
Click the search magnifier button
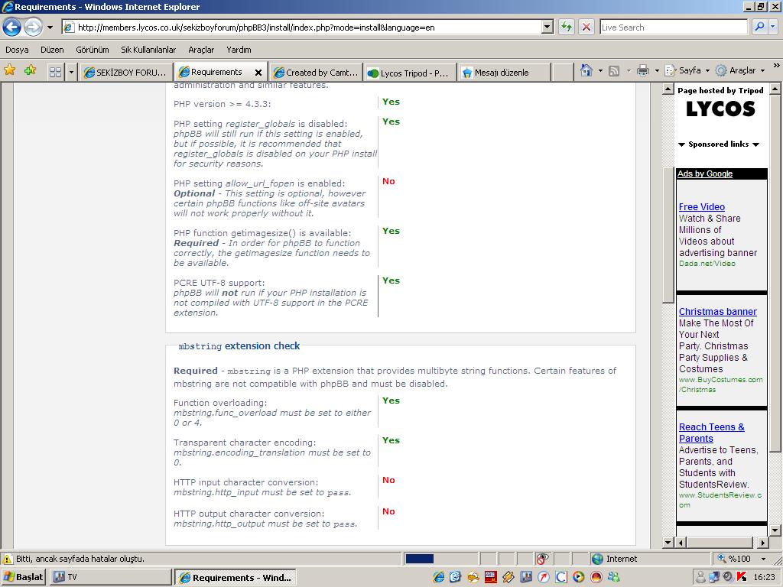[x=759, y=28]
